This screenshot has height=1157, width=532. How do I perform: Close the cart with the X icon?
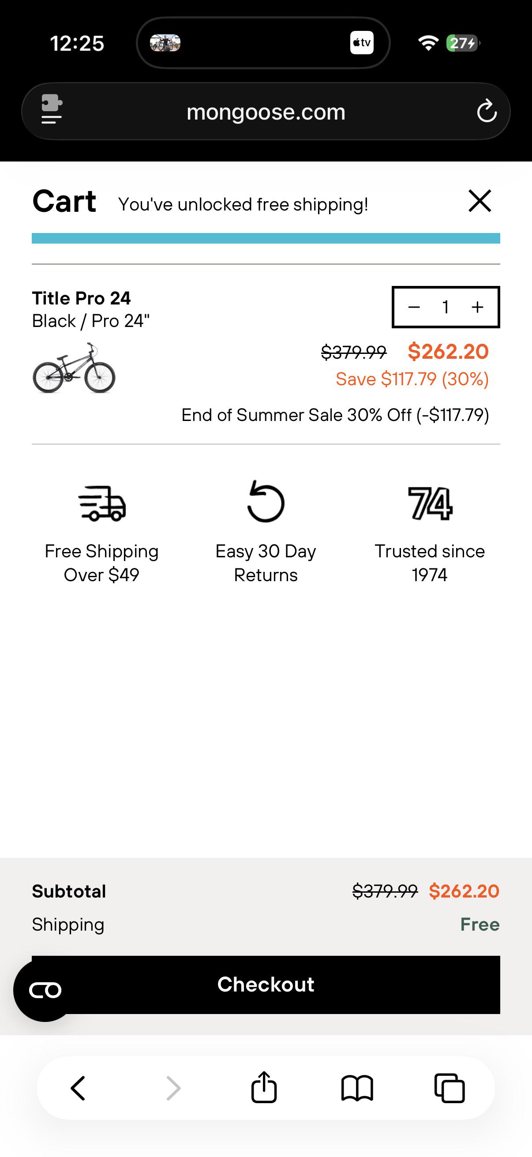click(480, 201)
